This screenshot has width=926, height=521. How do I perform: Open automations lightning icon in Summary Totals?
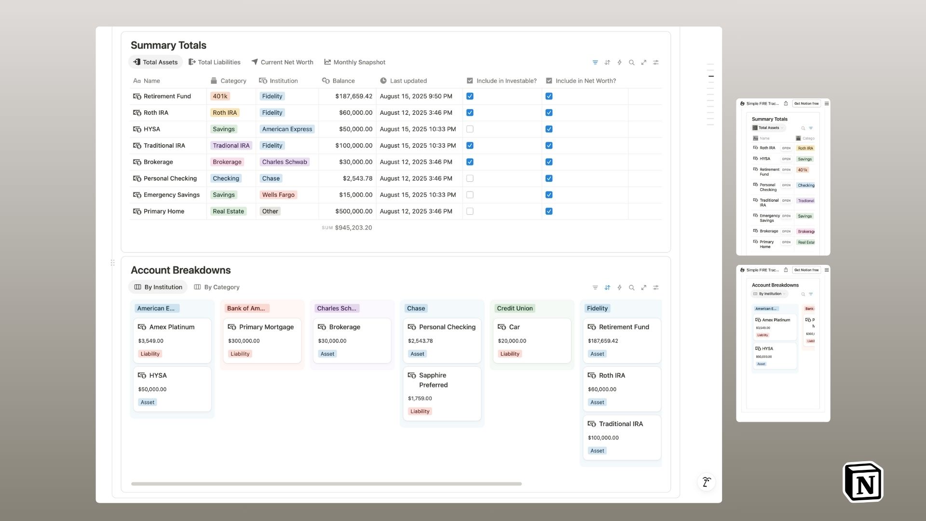619,62
